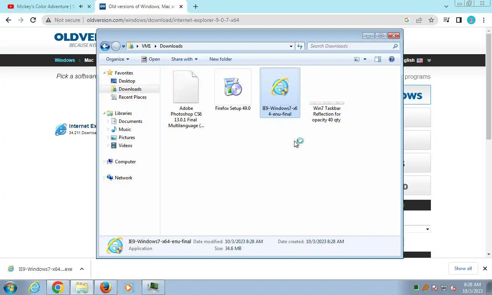Reload the Chrome page

pos(33,20)
